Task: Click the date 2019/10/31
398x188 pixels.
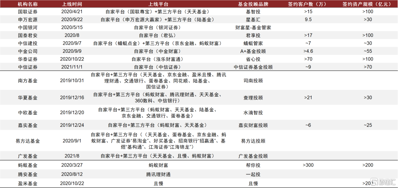Action: click(72, 80)
